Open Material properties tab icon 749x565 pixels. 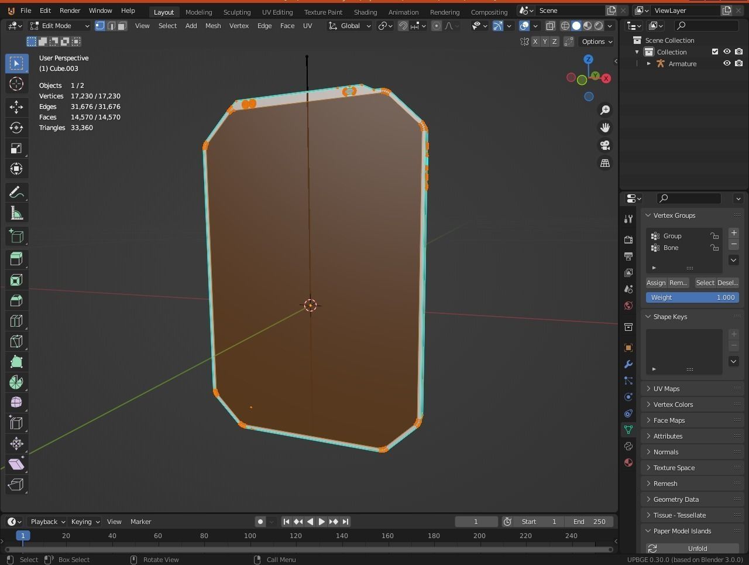pyautogui.click(x=628, y=463)
